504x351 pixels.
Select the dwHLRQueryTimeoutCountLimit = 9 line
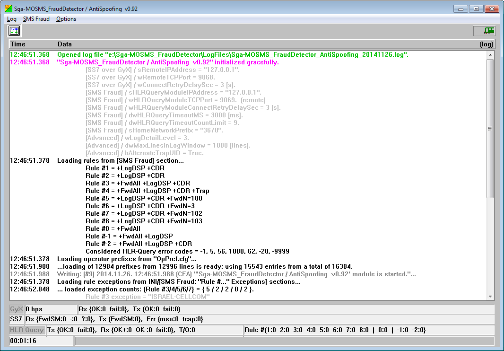coord(162,123)
